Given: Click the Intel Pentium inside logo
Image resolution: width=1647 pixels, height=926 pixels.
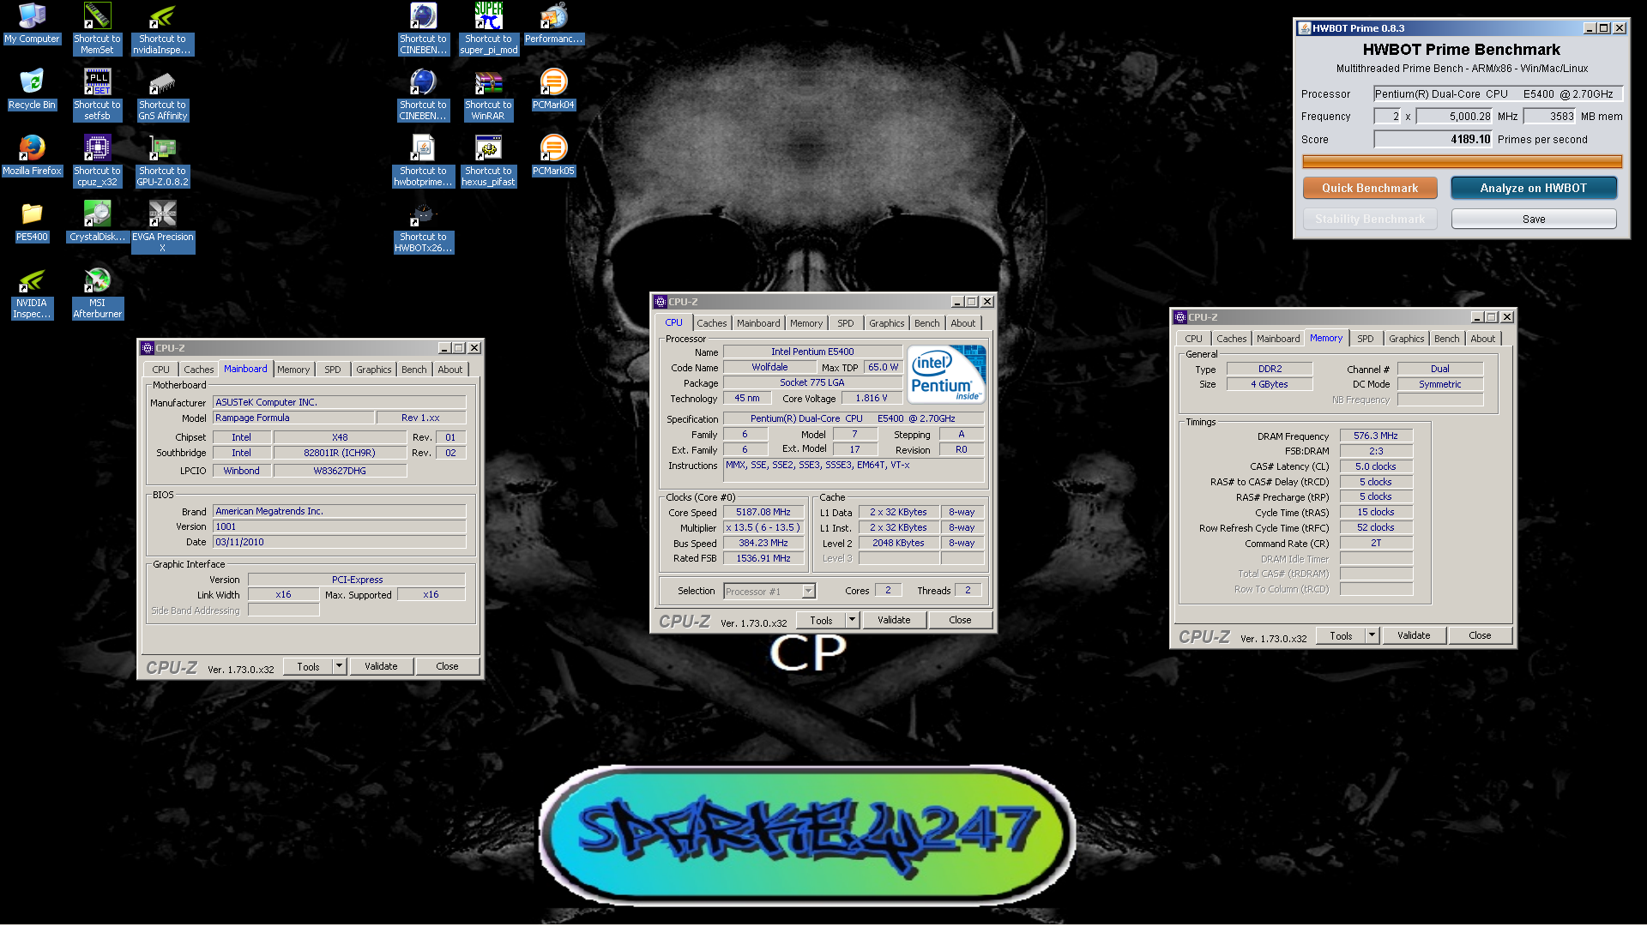Looking at the screenshot, I should click(x=946, y=374).
